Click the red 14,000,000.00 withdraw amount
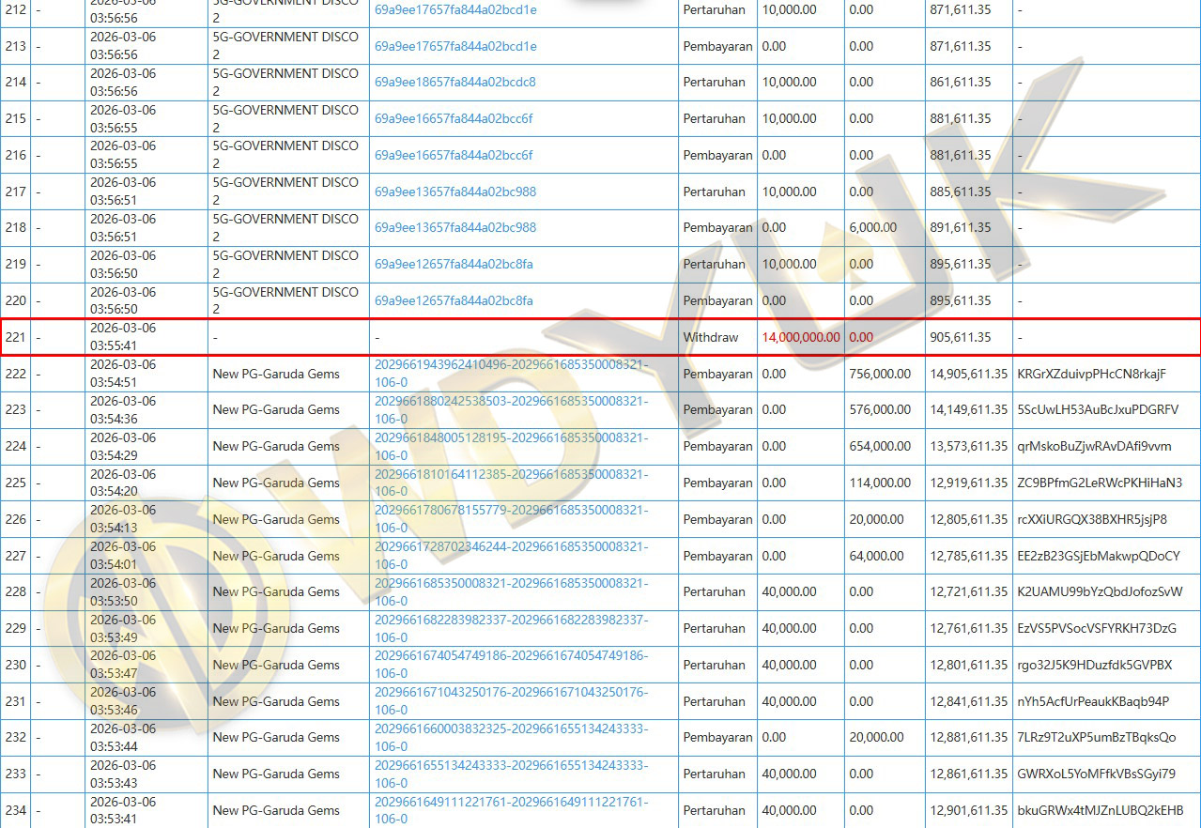Viewport: 1201px width, 828px height. click(x=800, y=338)
